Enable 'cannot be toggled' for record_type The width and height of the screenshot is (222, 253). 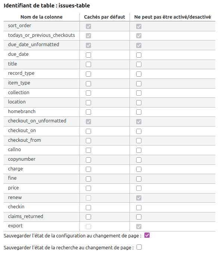coord(139,74)
